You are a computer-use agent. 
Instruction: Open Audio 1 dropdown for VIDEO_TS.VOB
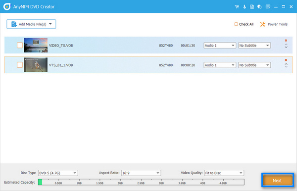pyautogui.click(x=220, y=46)
